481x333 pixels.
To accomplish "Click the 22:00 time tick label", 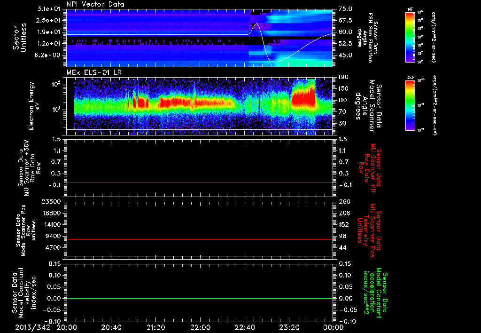I will [x=200, y=327].
